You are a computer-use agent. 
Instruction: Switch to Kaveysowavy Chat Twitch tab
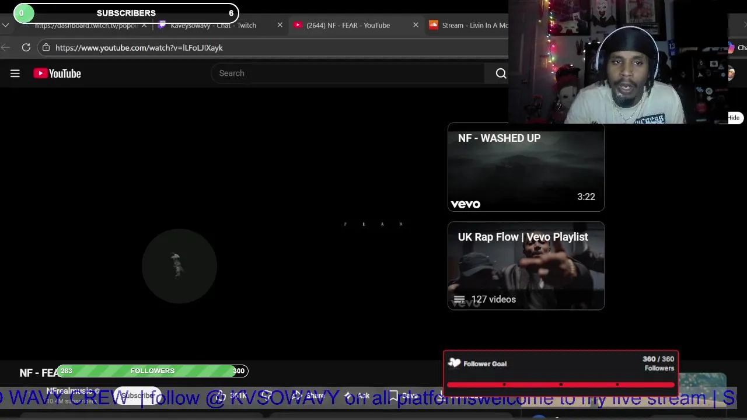coord(213,26)
